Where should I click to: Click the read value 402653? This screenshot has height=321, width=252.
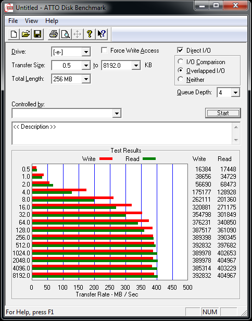click(226, 253)
